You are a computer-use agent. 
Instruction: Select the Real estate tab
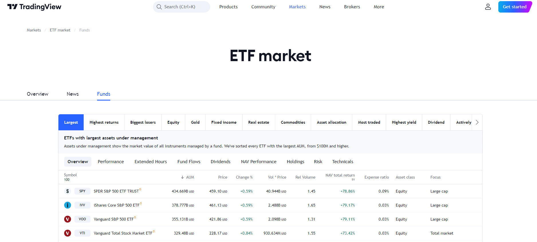click(x=259, y=122)
